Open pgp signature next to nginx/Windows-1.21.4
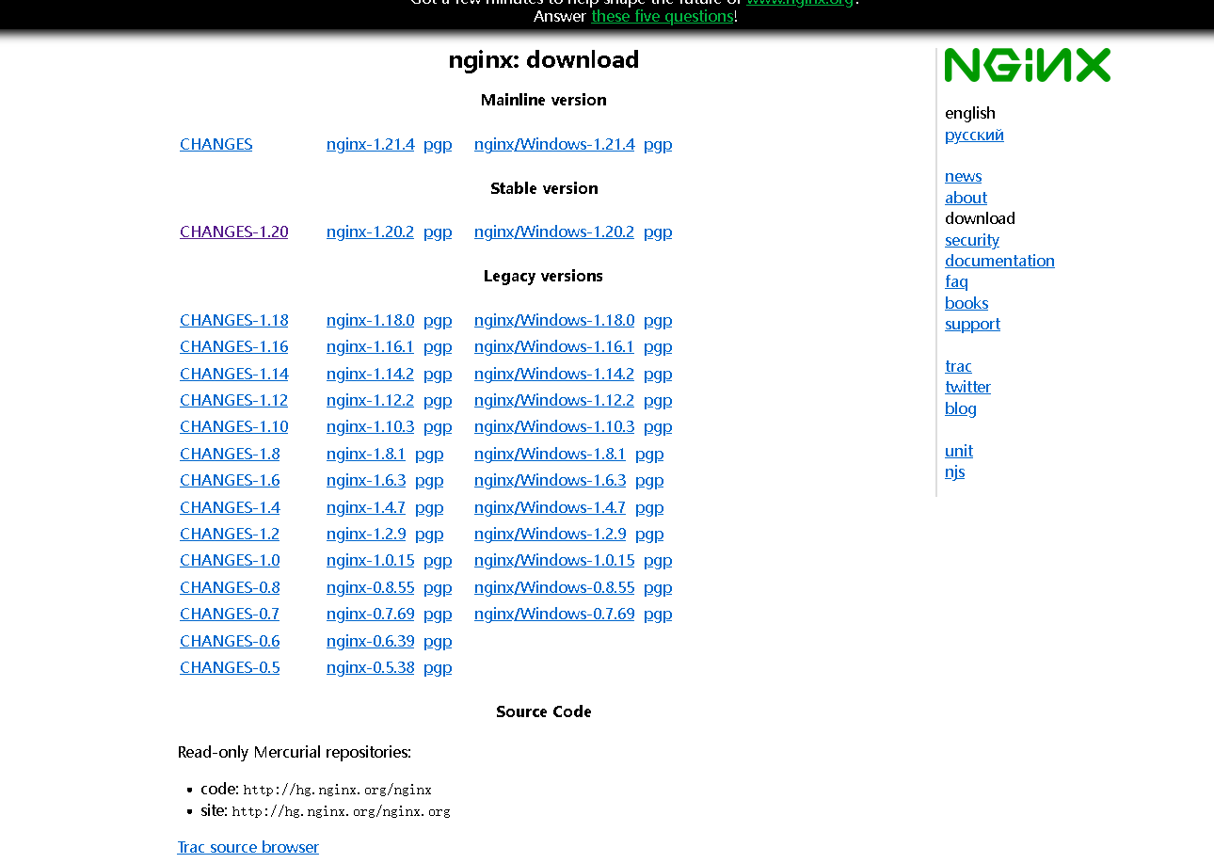Screen dimensions: 1214x863 (x=658, y=144)
